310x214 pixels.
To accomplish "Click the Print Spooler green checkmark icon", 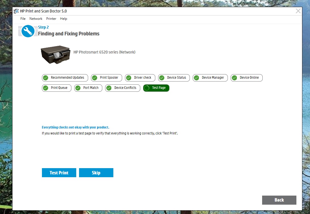I will click(95, 78).
